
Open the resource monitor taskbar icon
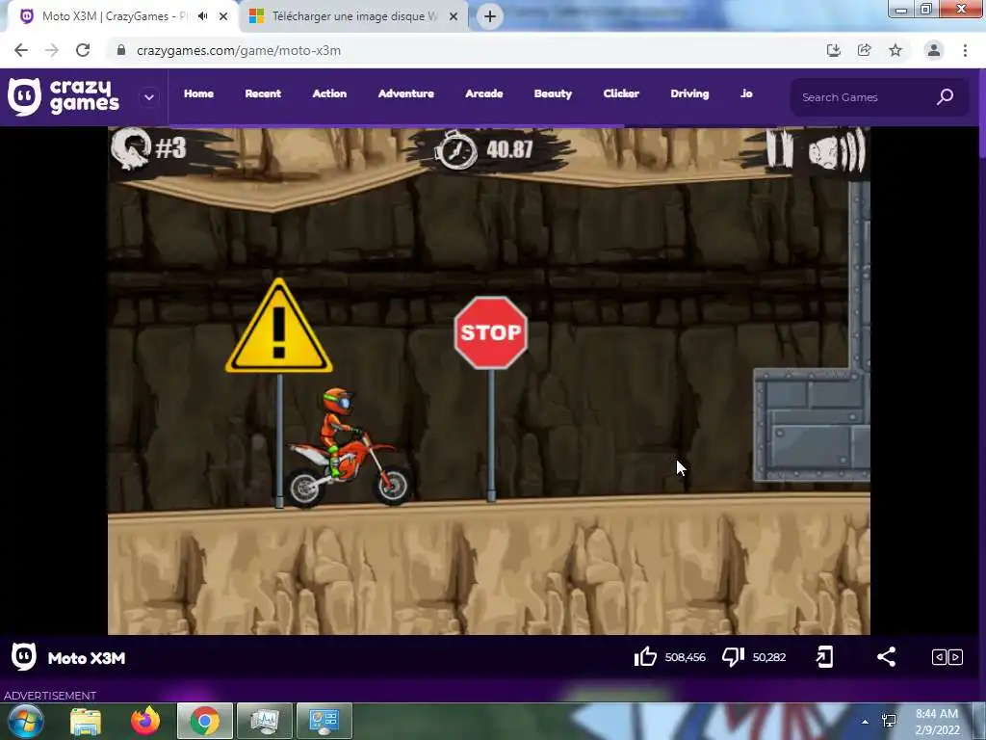pyautogui.click(x=265, y=721)
